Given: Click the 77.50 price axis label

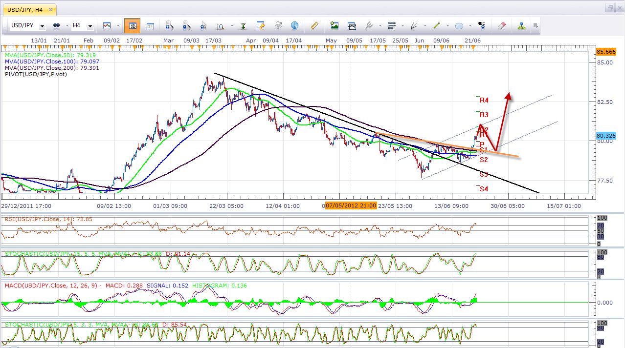Looking at the screenshot, I should point(604,181).
